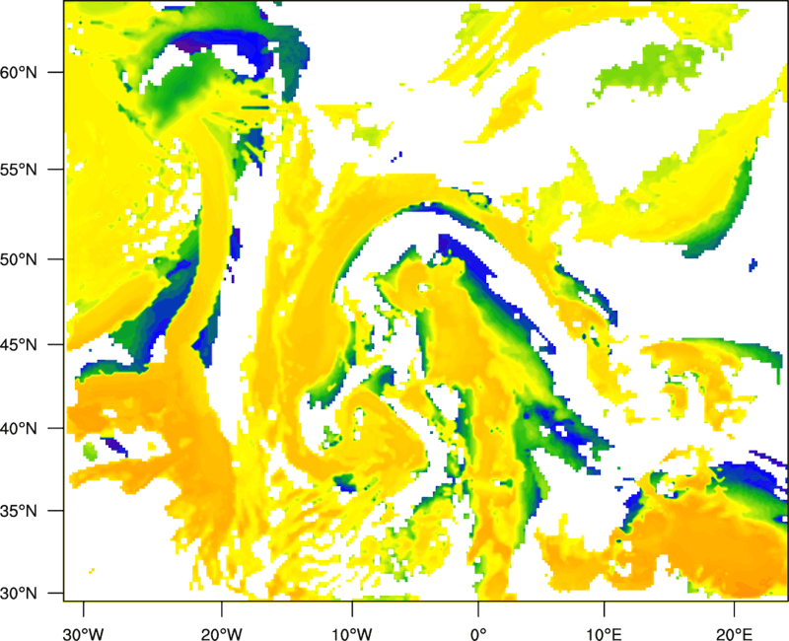This screenshot has height=641, width=789.
Task: Click the 55°N latitude label
Action: (x=19, y=170)
